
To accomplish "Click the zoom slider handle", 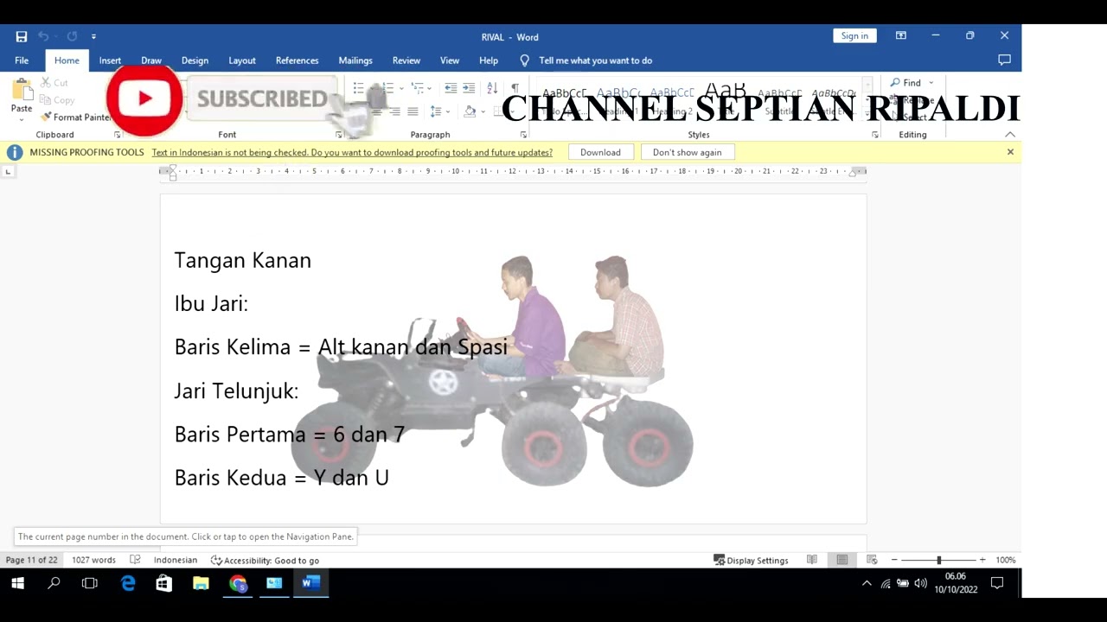I will [938, 560].
